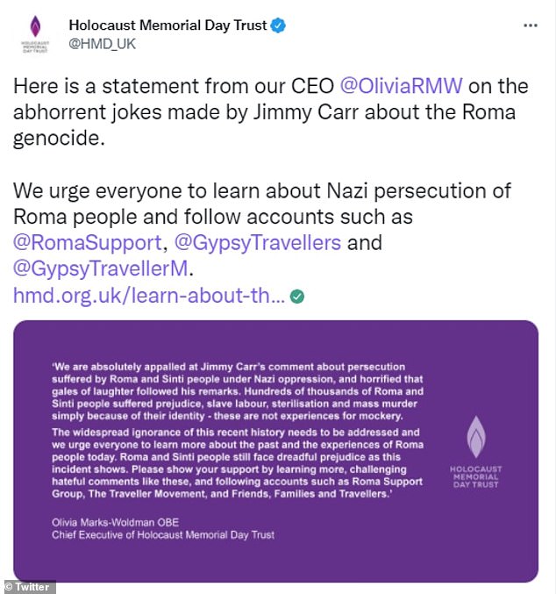Screen dimensions: 556x594
Task: Click the flame logo inside the purple statement card
Action: (x=476, y=431)
